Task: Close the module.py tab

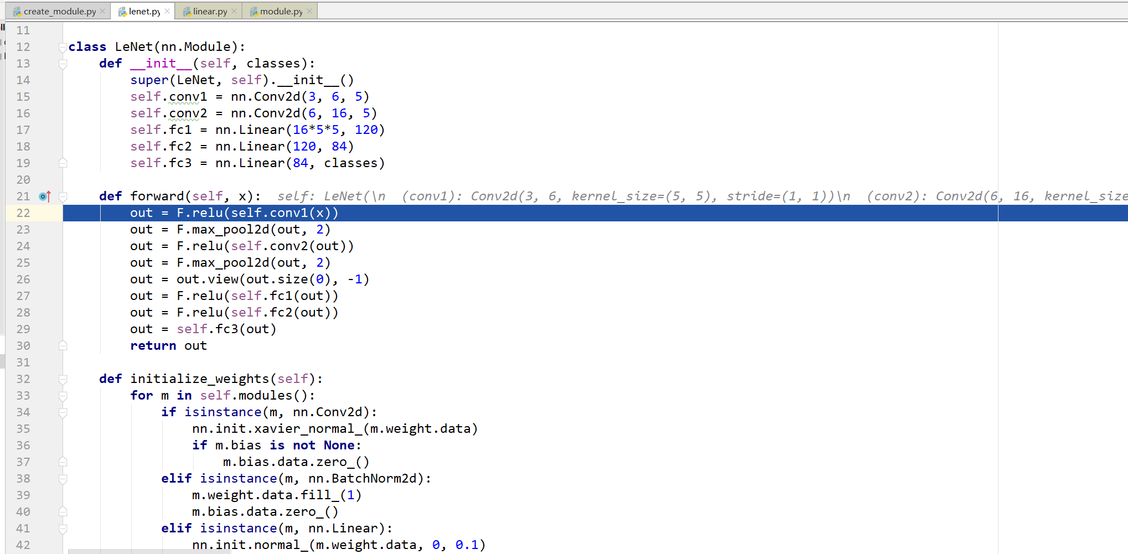Action: [309, 11]
